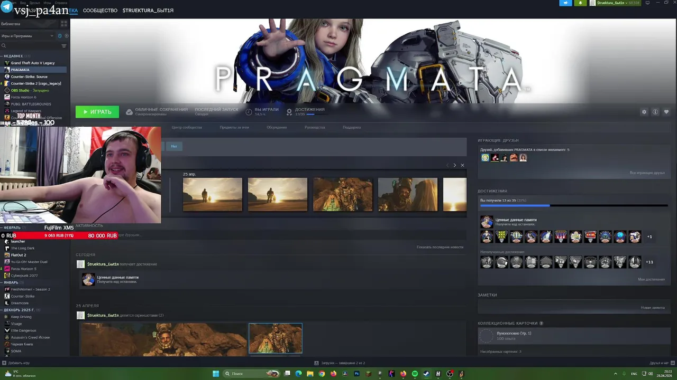
Task: Open Мои достижения link
Action: (x=651, y=279)
